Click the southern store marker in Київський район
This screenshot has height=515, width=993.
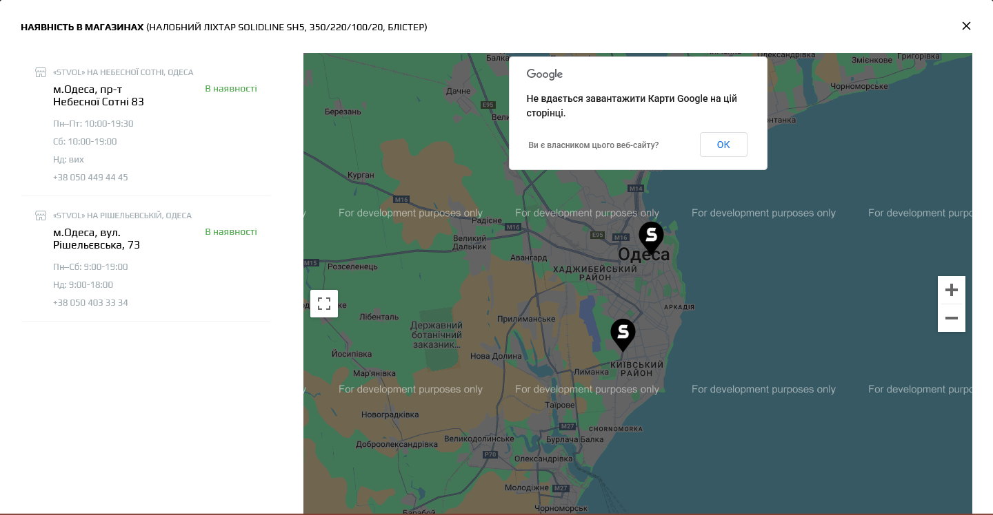point(623,333)
